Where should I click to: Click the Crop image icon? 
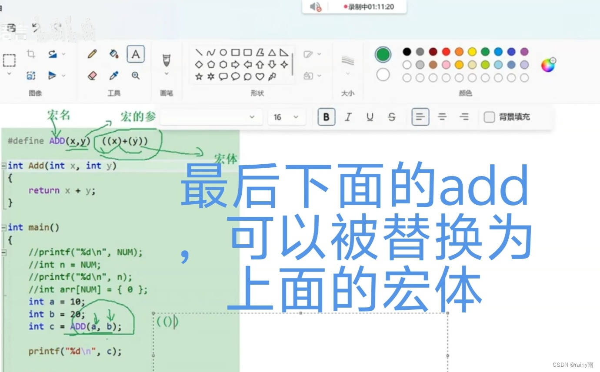[x=31, y=54]
